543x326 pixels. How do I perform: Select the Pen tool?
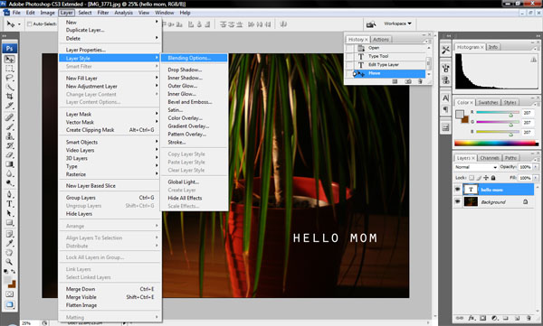[9, 194]
